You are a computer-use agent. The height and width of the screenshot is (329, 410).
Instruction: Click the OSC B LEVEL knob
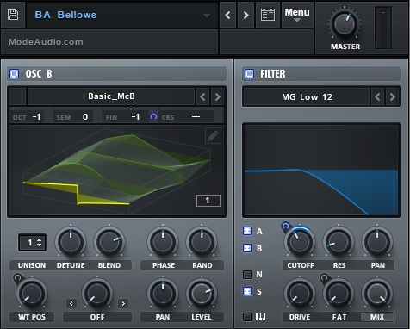202,293
